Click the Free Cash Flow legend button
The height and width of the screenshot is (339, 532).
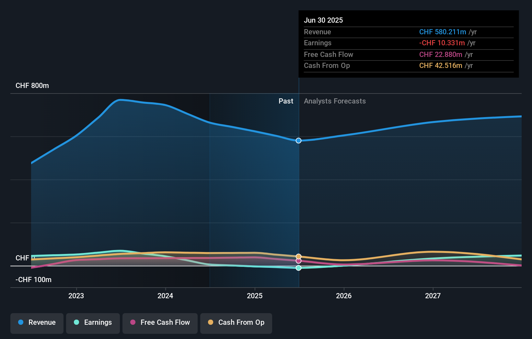pos(160,323)
